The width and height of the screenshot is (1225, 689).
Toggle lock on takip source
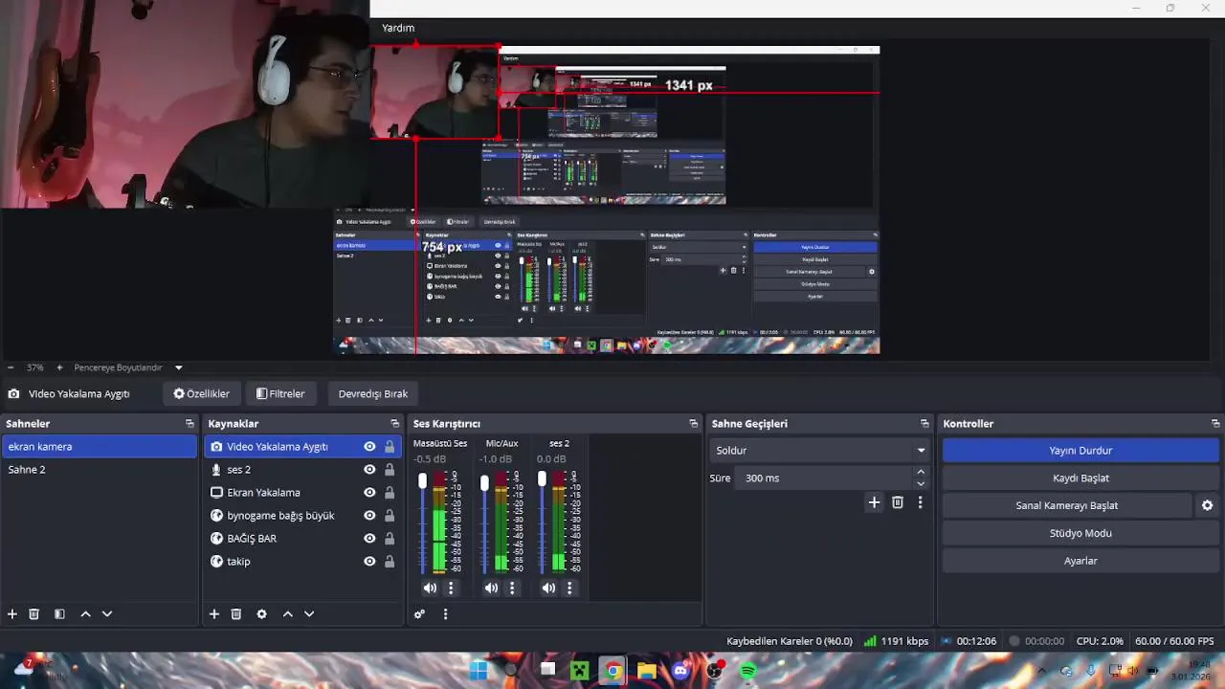tap(390, 562)
